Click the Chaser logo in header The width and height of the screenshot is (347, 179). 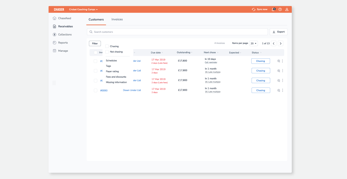tap(59, 10)
